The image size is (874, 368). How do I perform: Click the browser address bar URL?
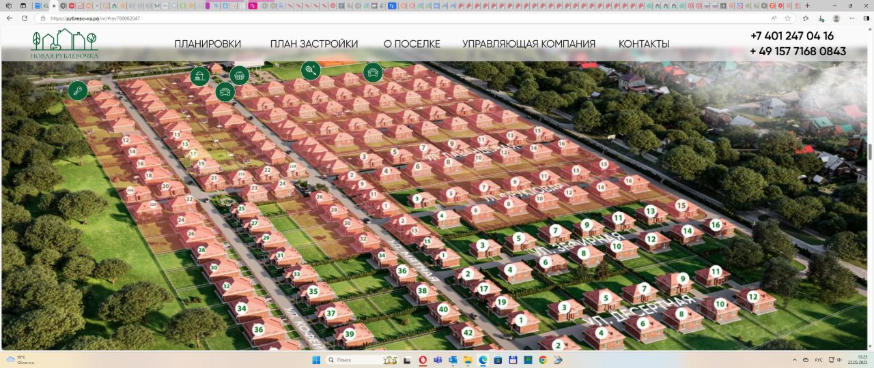click(x=96, y=18)
